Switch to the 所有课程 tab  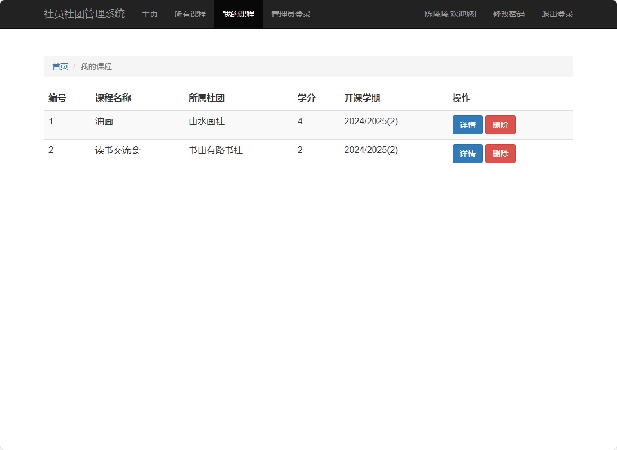(190, 14)
